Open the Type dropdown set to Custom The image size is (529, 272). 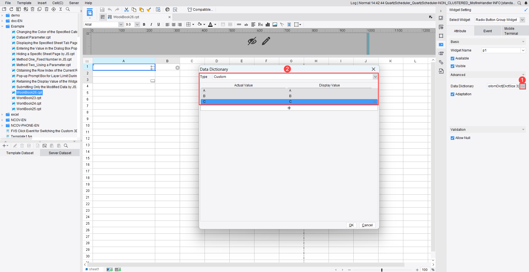tap(375, 77)
